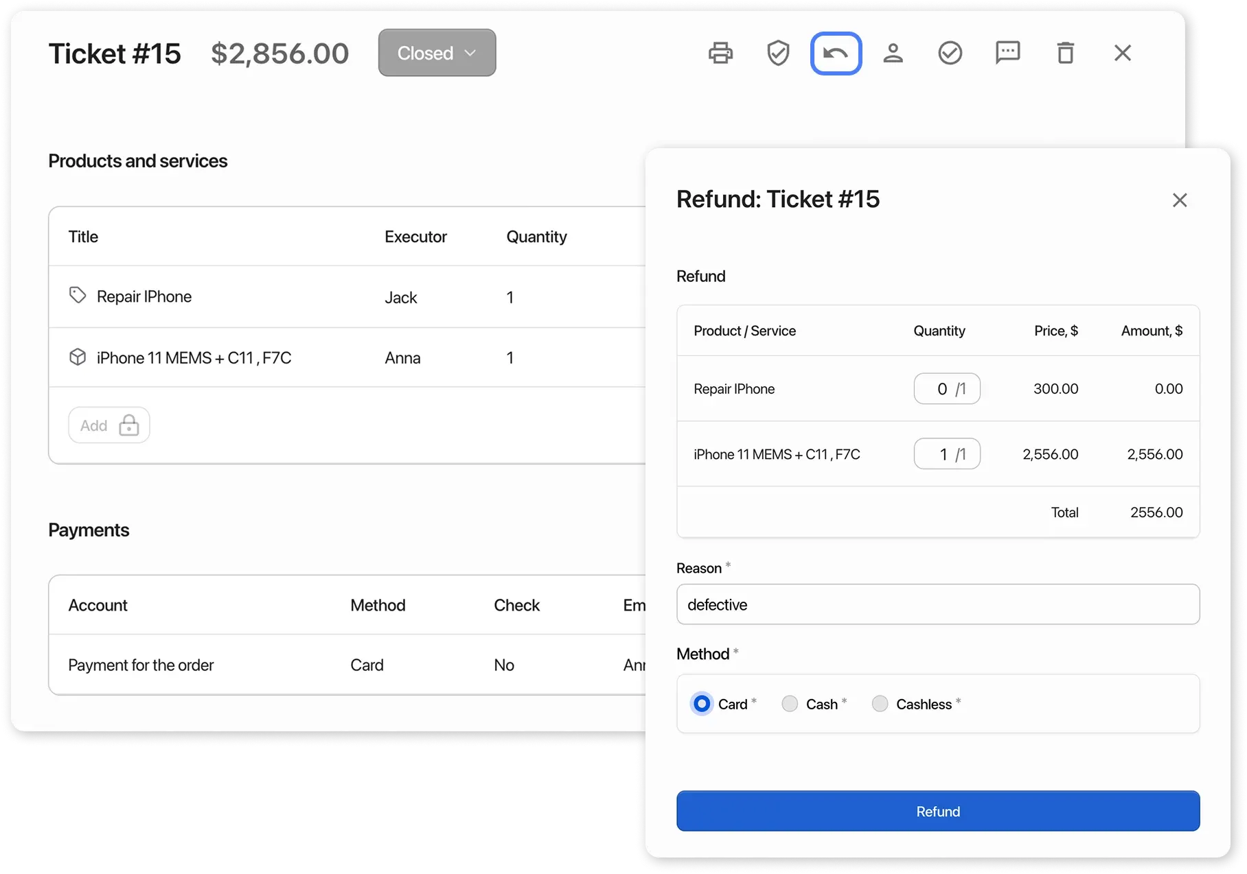The height and width of the screenshot is (874, 1247).
Task: Choose Cashless refund method
Action: [880, 703]
